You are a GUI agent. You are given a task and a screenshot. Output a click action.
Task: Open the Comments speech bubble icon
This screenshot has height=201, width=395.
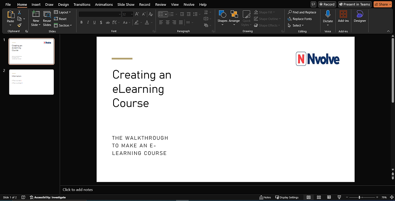click(314, 4)
